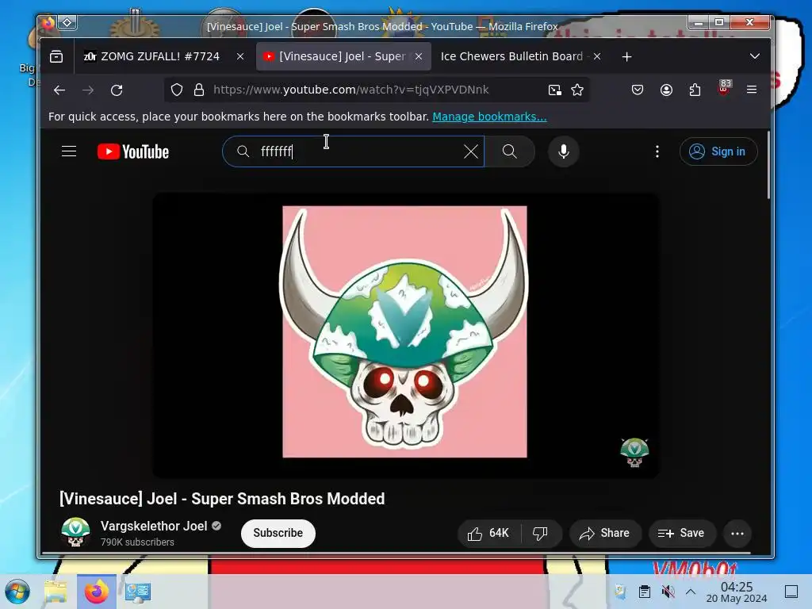Open YouTube settings three-dot menu
Screen dimensions: 812x609
click(x=657, y=151)
